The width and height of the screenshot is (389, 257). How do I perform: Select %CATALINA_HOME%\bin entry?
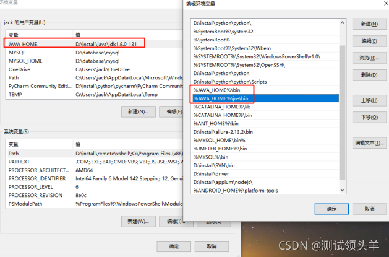[x=266, y=115]
